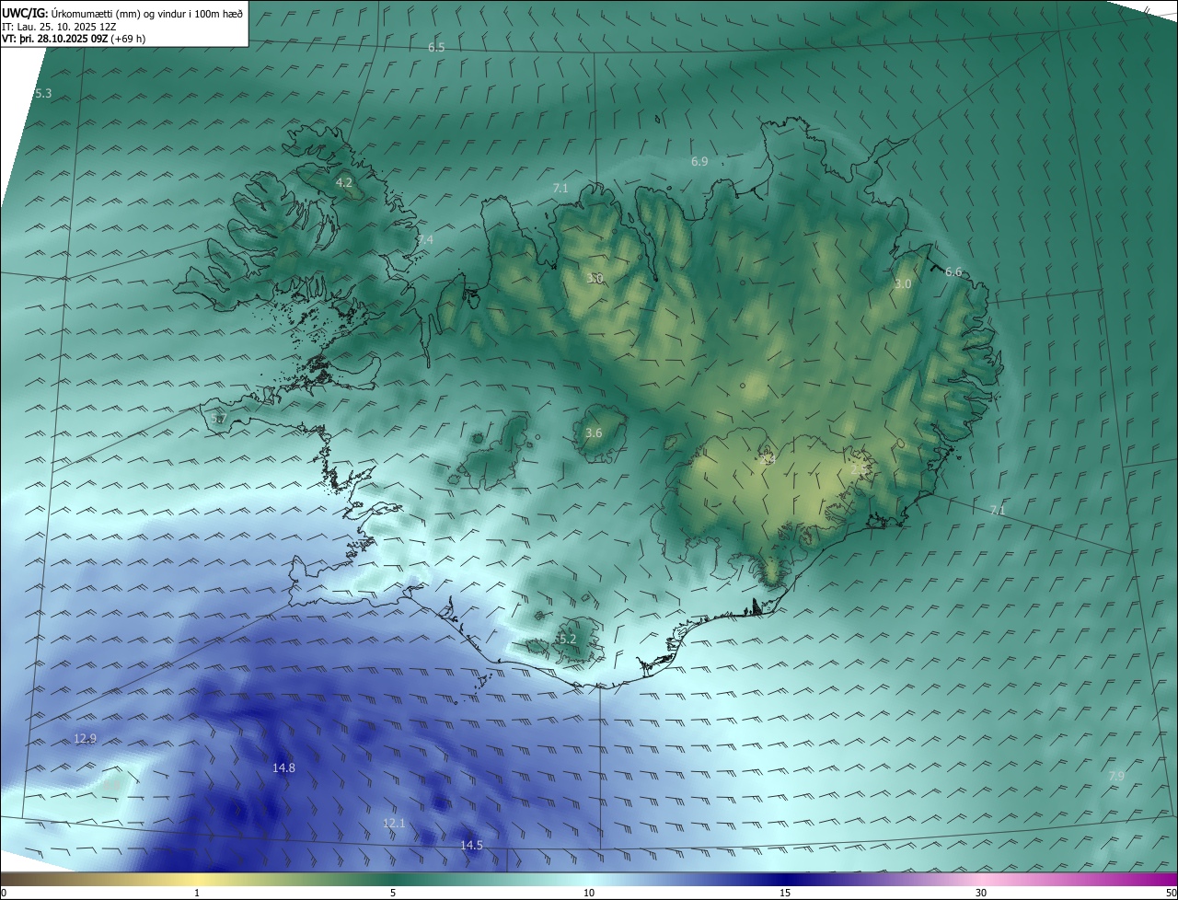Click the 6.6 value label on the map

click(x=953, y=272)
